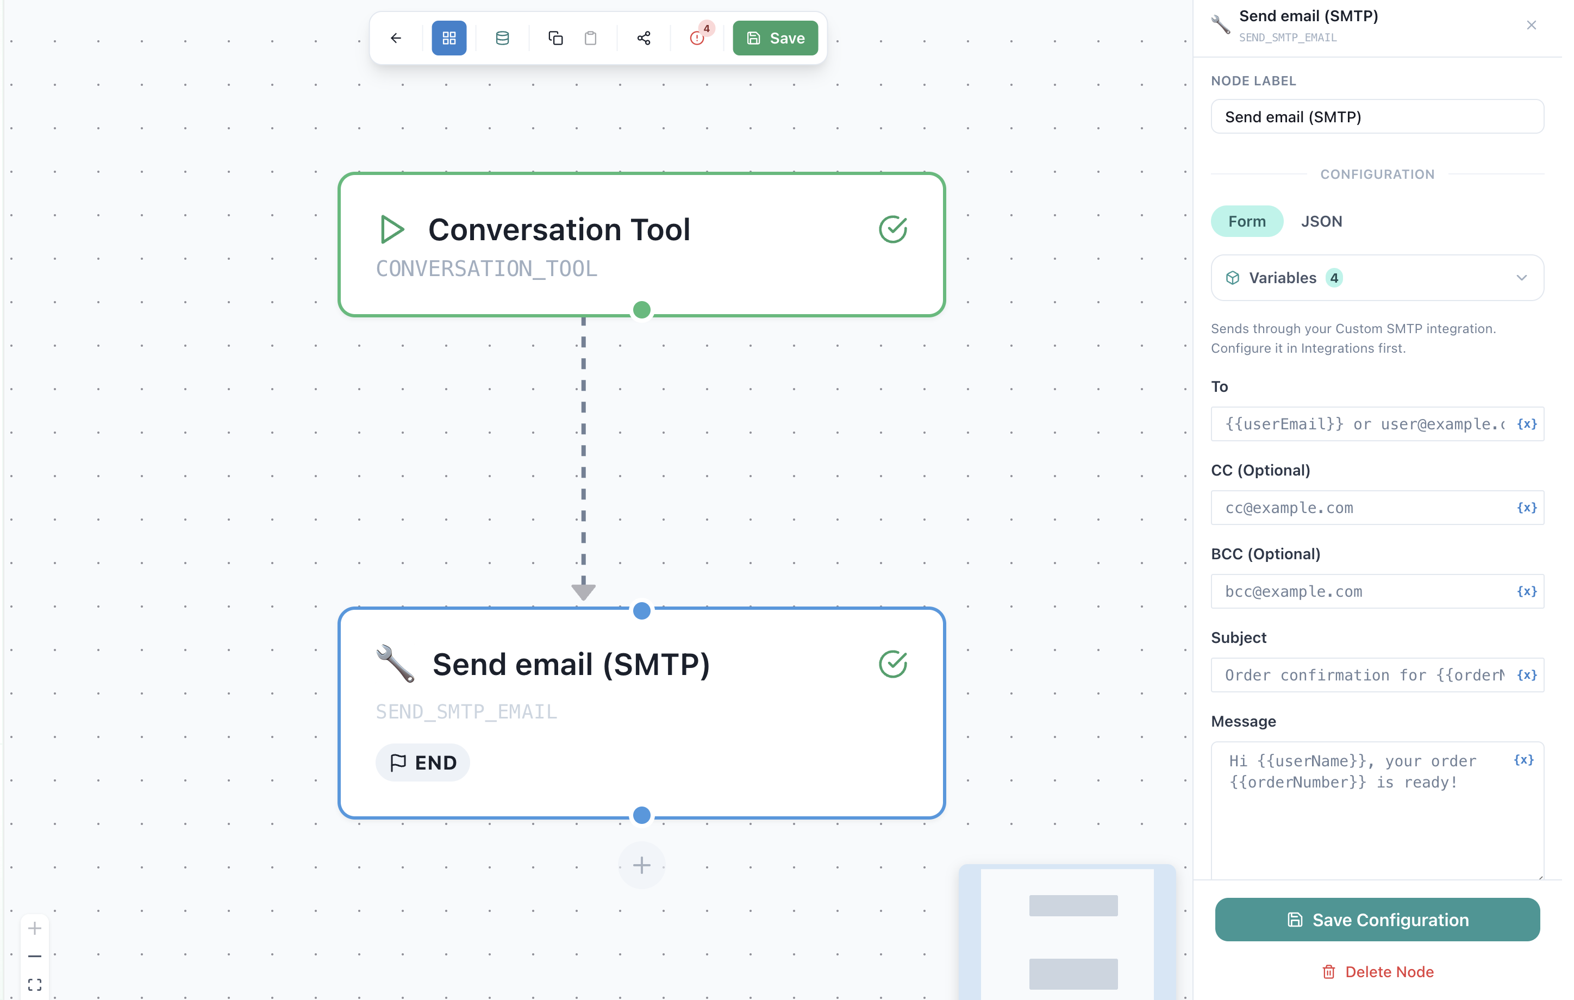Click the END flag badge
This screenshot has width=1574, height=1000.
(x=423, y=762)
